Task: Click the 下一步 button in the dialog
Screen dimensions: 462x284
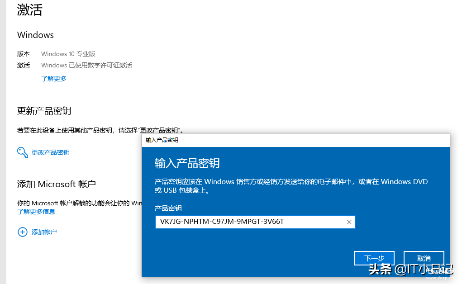Action: (x=374, y=258)
